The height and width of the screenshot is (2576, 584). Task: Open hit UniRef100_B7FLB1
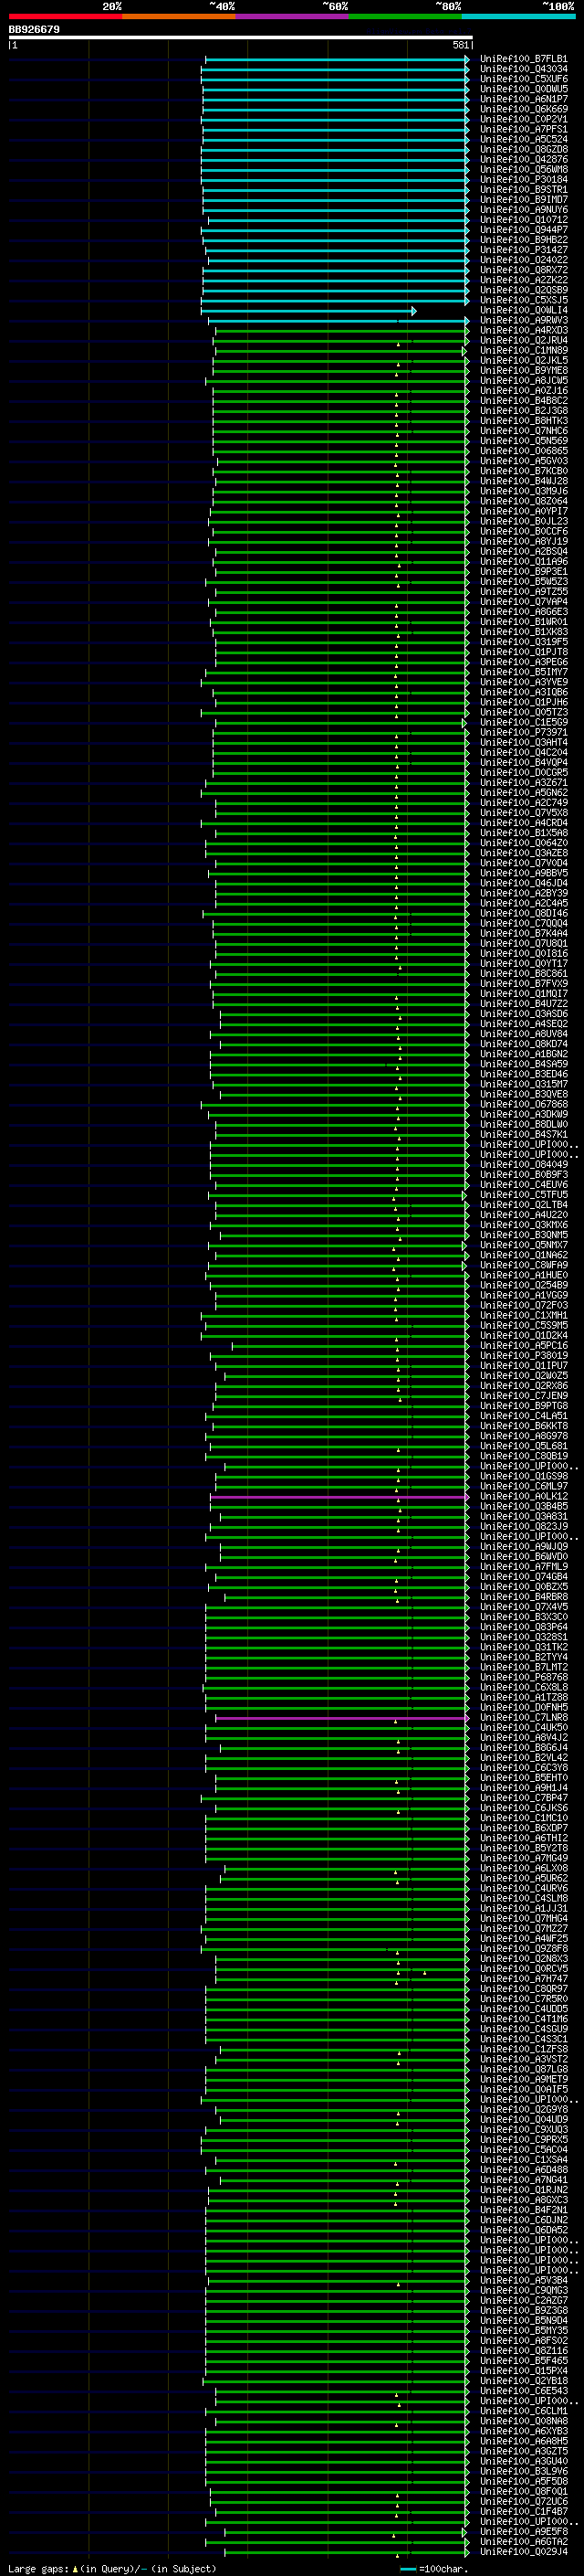[x=523, y=59]
